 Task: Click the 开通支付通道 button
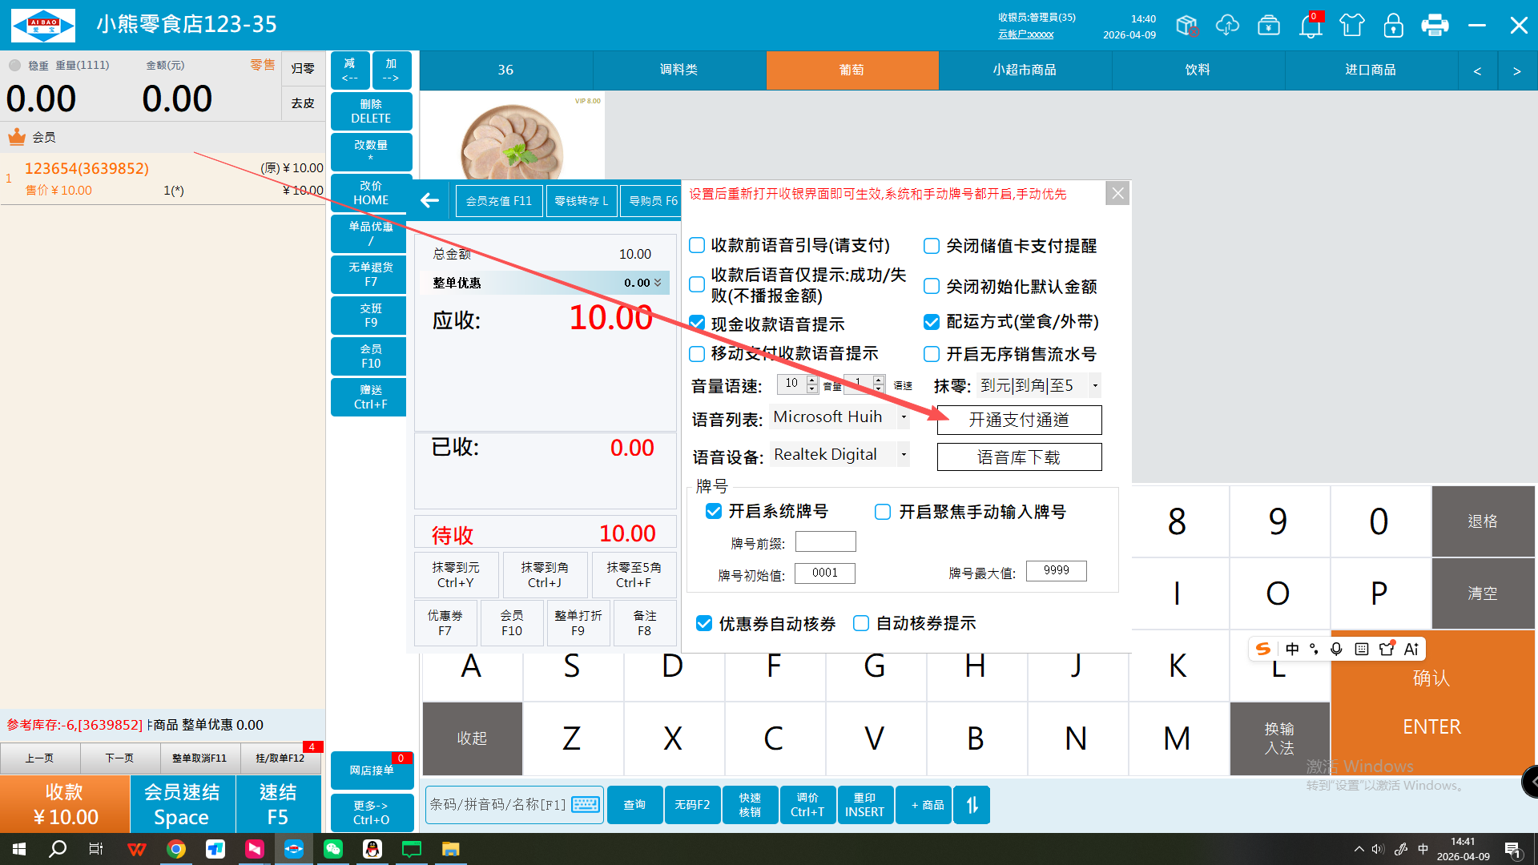click(x=1019, y=420)
